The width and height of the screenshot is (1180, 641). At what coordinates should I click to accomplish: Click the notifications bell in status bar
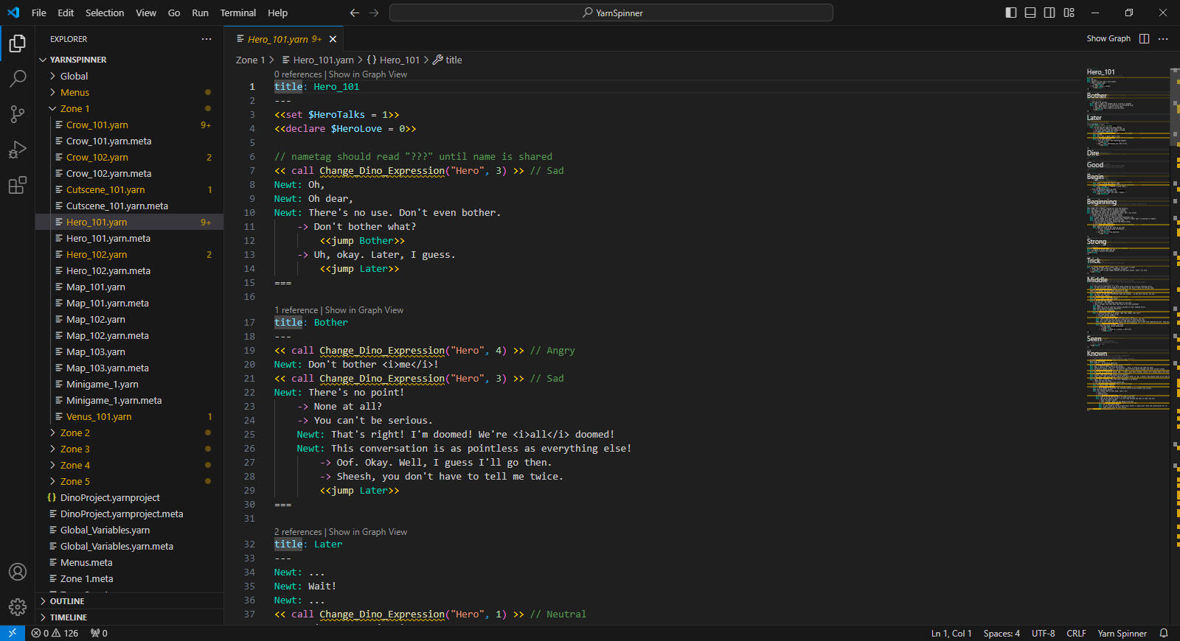(x=1164, y=633)
